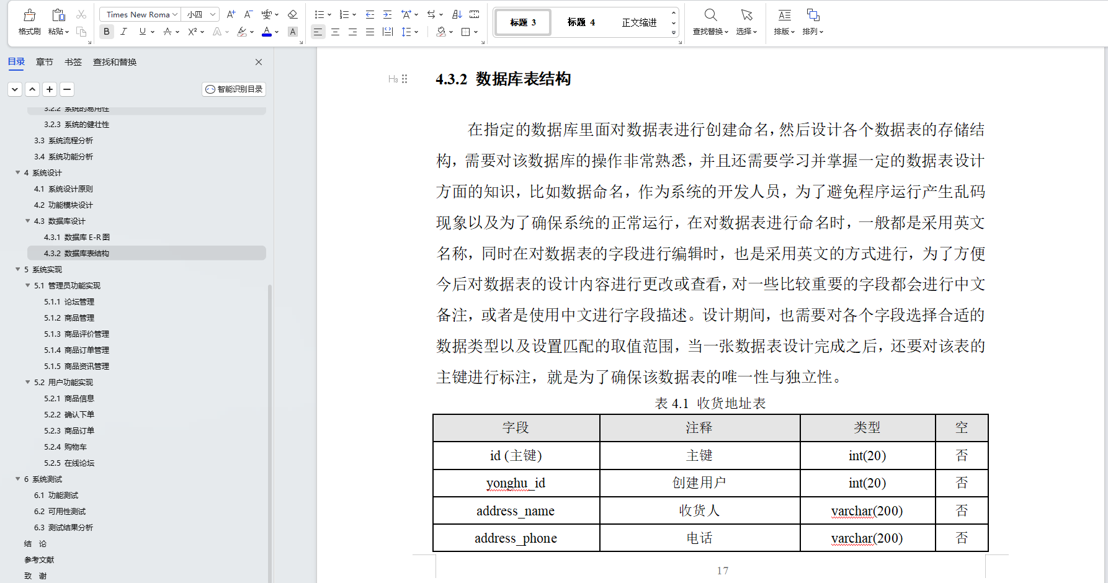The width and height of the screenshot is (1108, 583).
Task: Open outline entry 4.3.1 数据库 E-R图
Action: coord(77,237)
